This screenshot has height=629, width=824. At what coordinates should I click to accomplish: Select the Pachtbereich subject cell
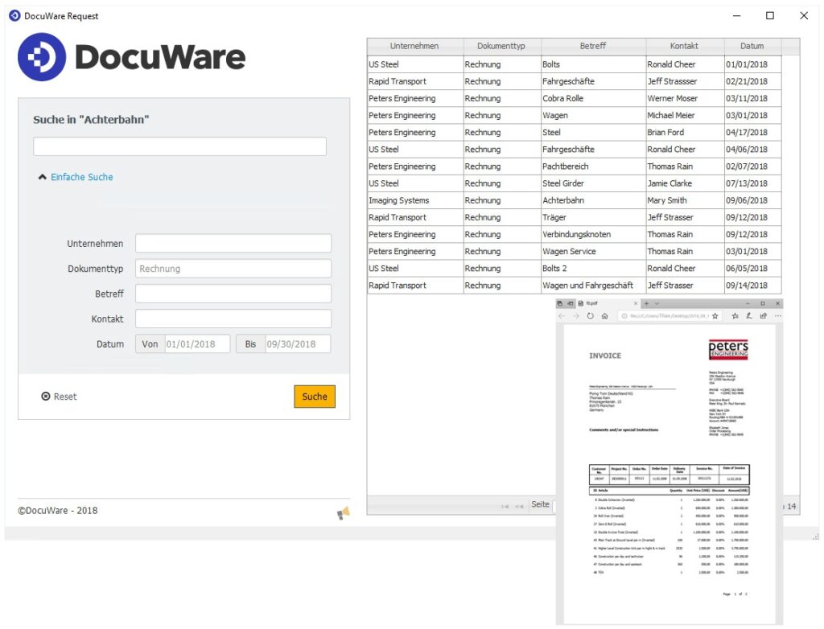click(593, 166)
